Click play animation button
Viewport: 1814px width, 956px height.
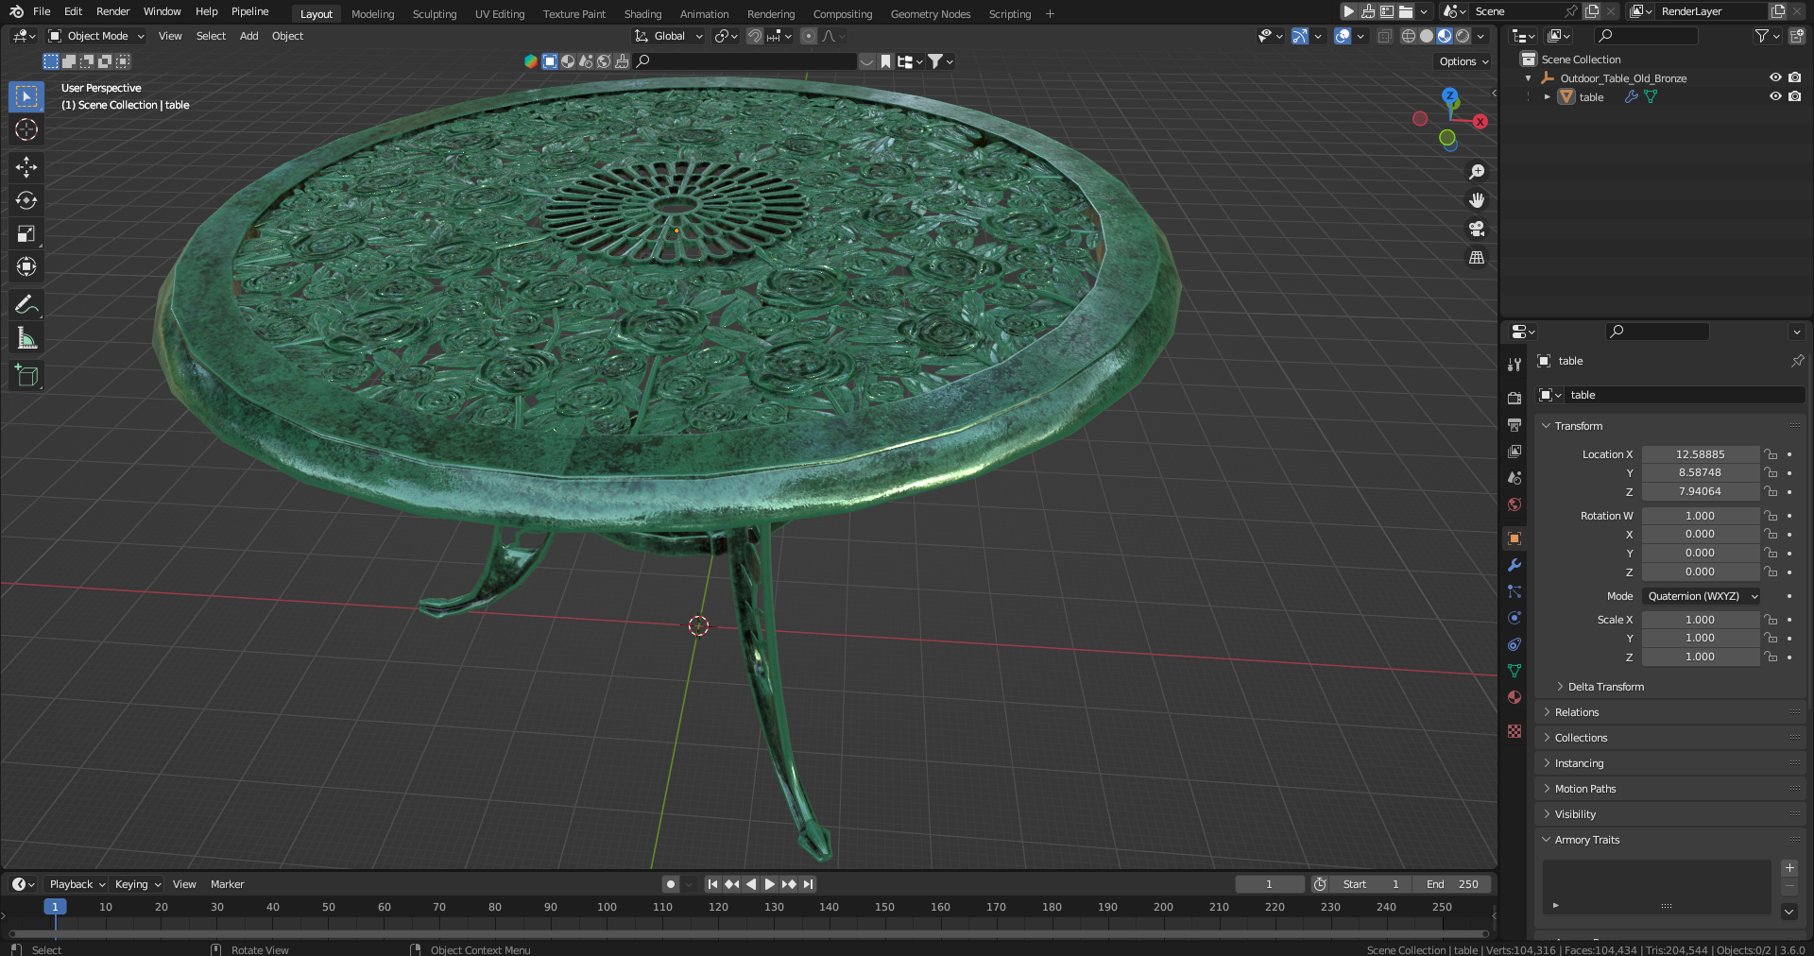(770, 884)
